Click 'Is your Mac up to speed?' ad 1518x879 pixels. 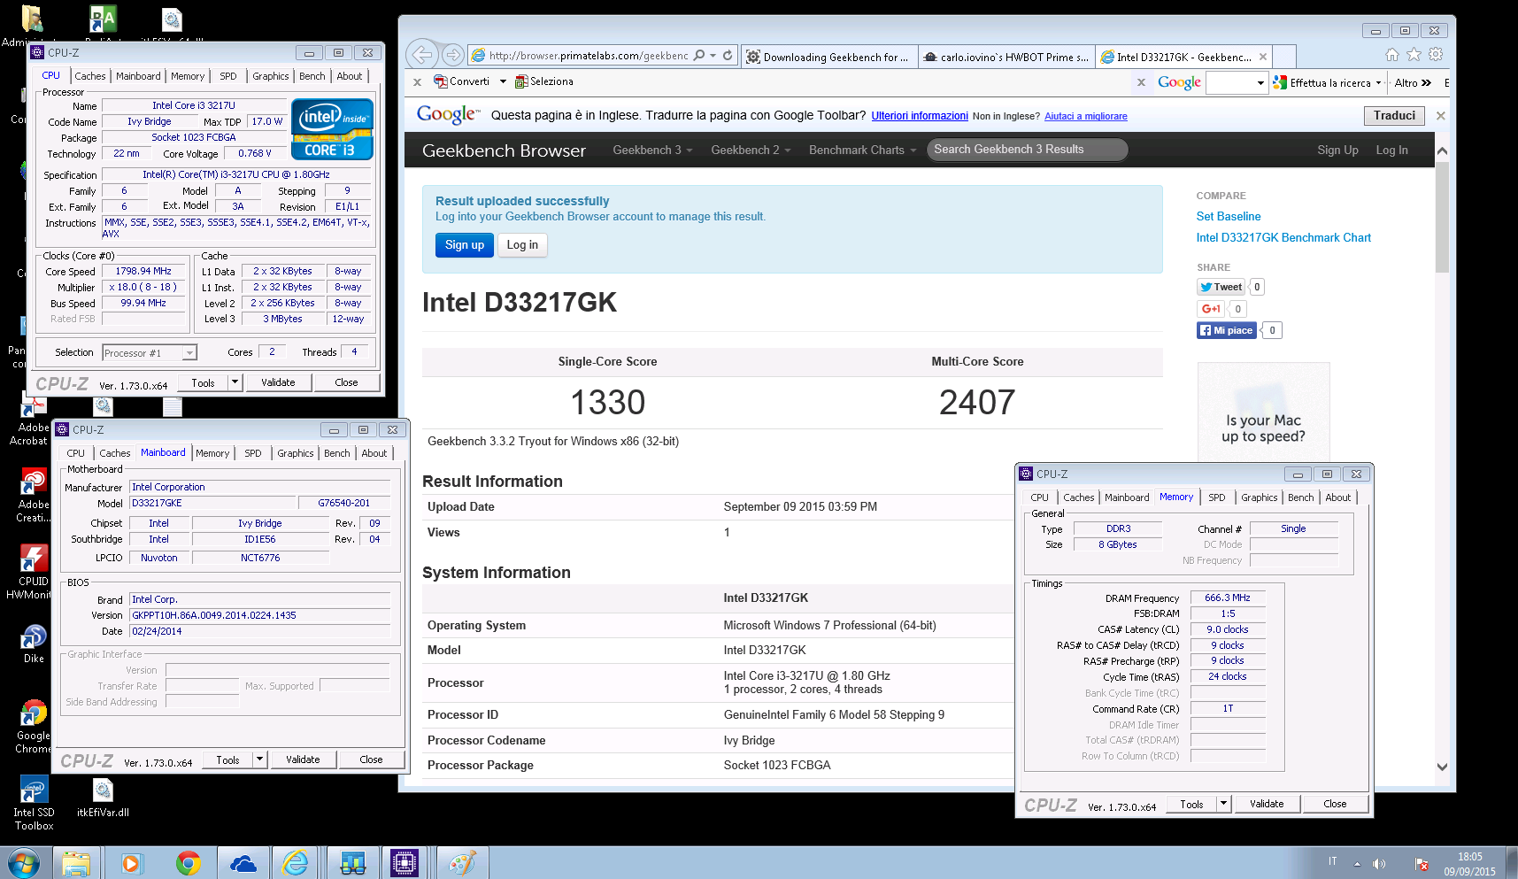(x=1263, y=413)
